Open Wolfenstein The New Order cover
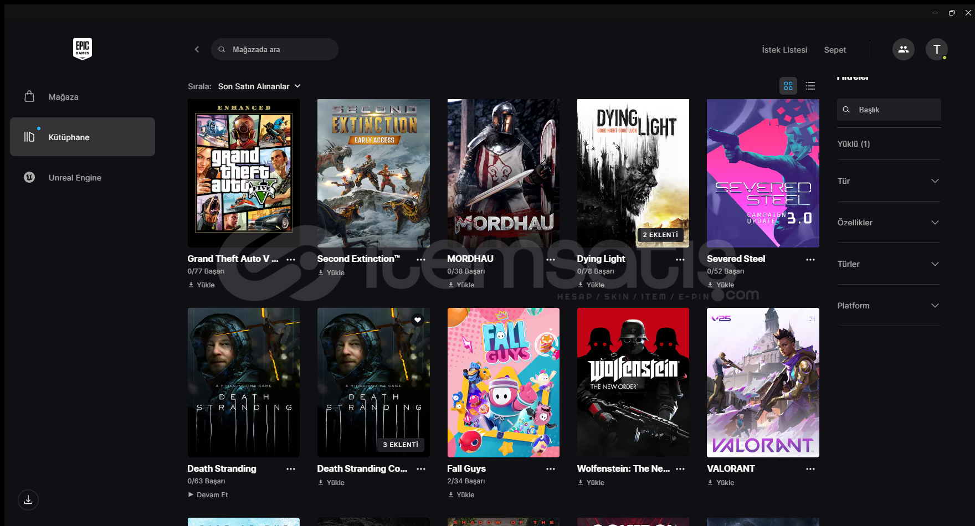This screenshot has width=975, height=526. [x=633, y=383]
